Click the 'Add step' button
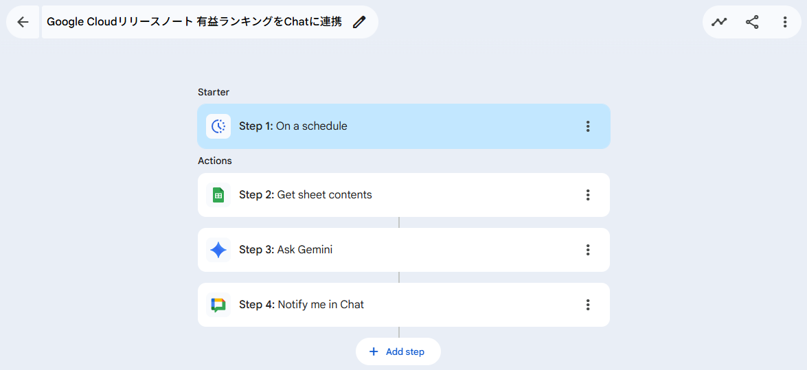The image size is (807, 370). (405, 351)
